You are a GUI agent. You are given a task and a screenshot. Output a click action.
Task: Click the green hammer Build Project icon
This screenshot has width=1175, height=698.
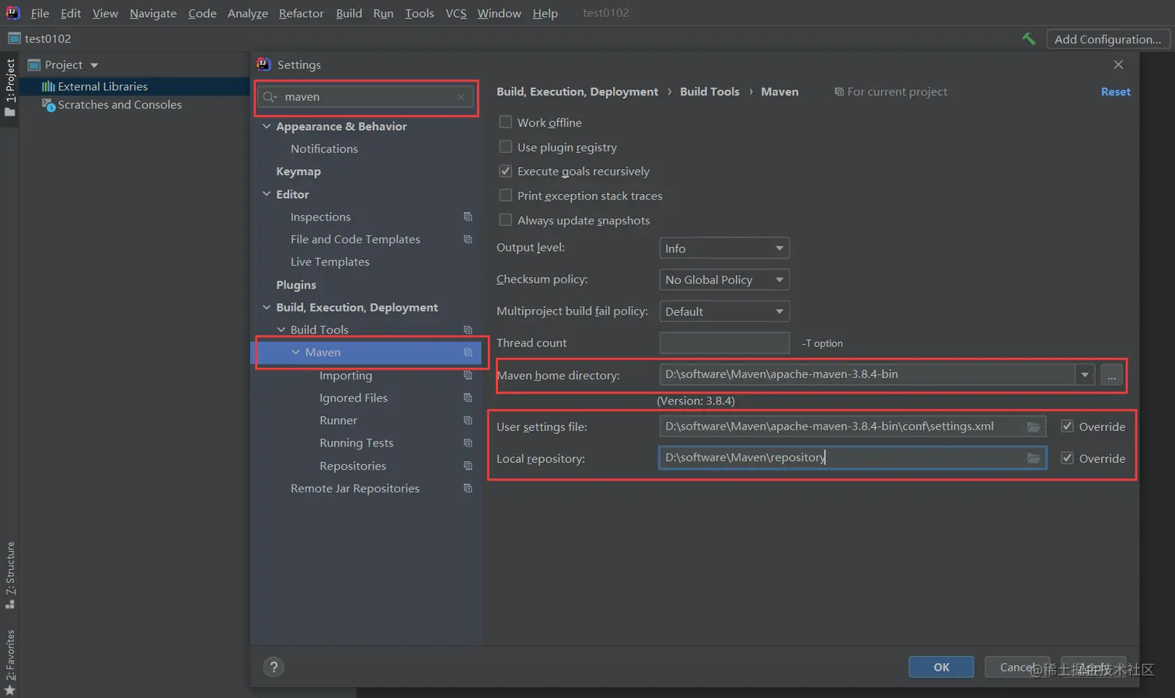(x=1029, y=39)
